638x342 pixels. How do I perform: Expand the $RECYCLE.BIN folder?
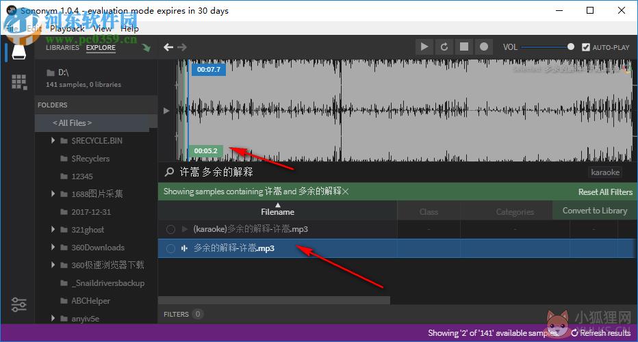(53, 140)
